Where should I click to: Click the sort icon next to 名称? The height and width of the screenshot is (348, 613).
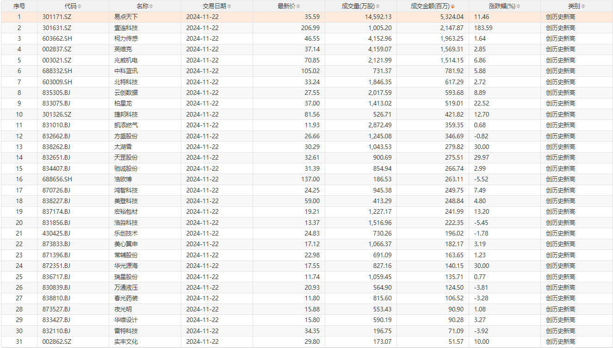[151, 6]
